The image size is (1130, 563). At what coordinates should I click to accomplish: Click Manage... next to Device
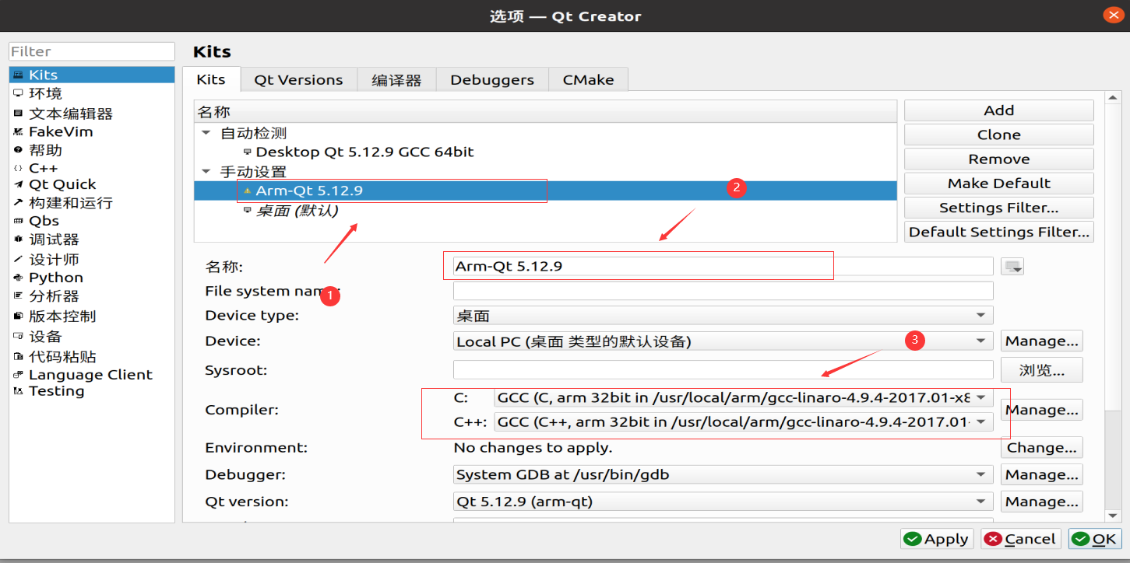tap(1041, 341)
